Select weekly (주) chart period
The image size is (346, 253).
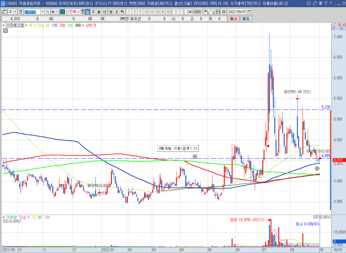pos(93,12)
